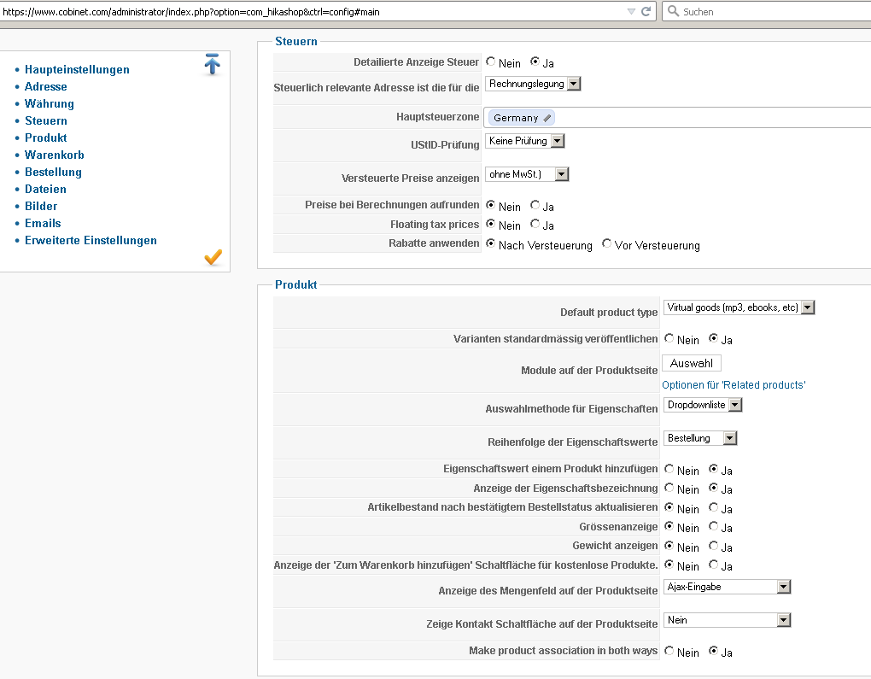Click the search magnifier icon
This screenshot has width=871, height=679.
[673, 11]
